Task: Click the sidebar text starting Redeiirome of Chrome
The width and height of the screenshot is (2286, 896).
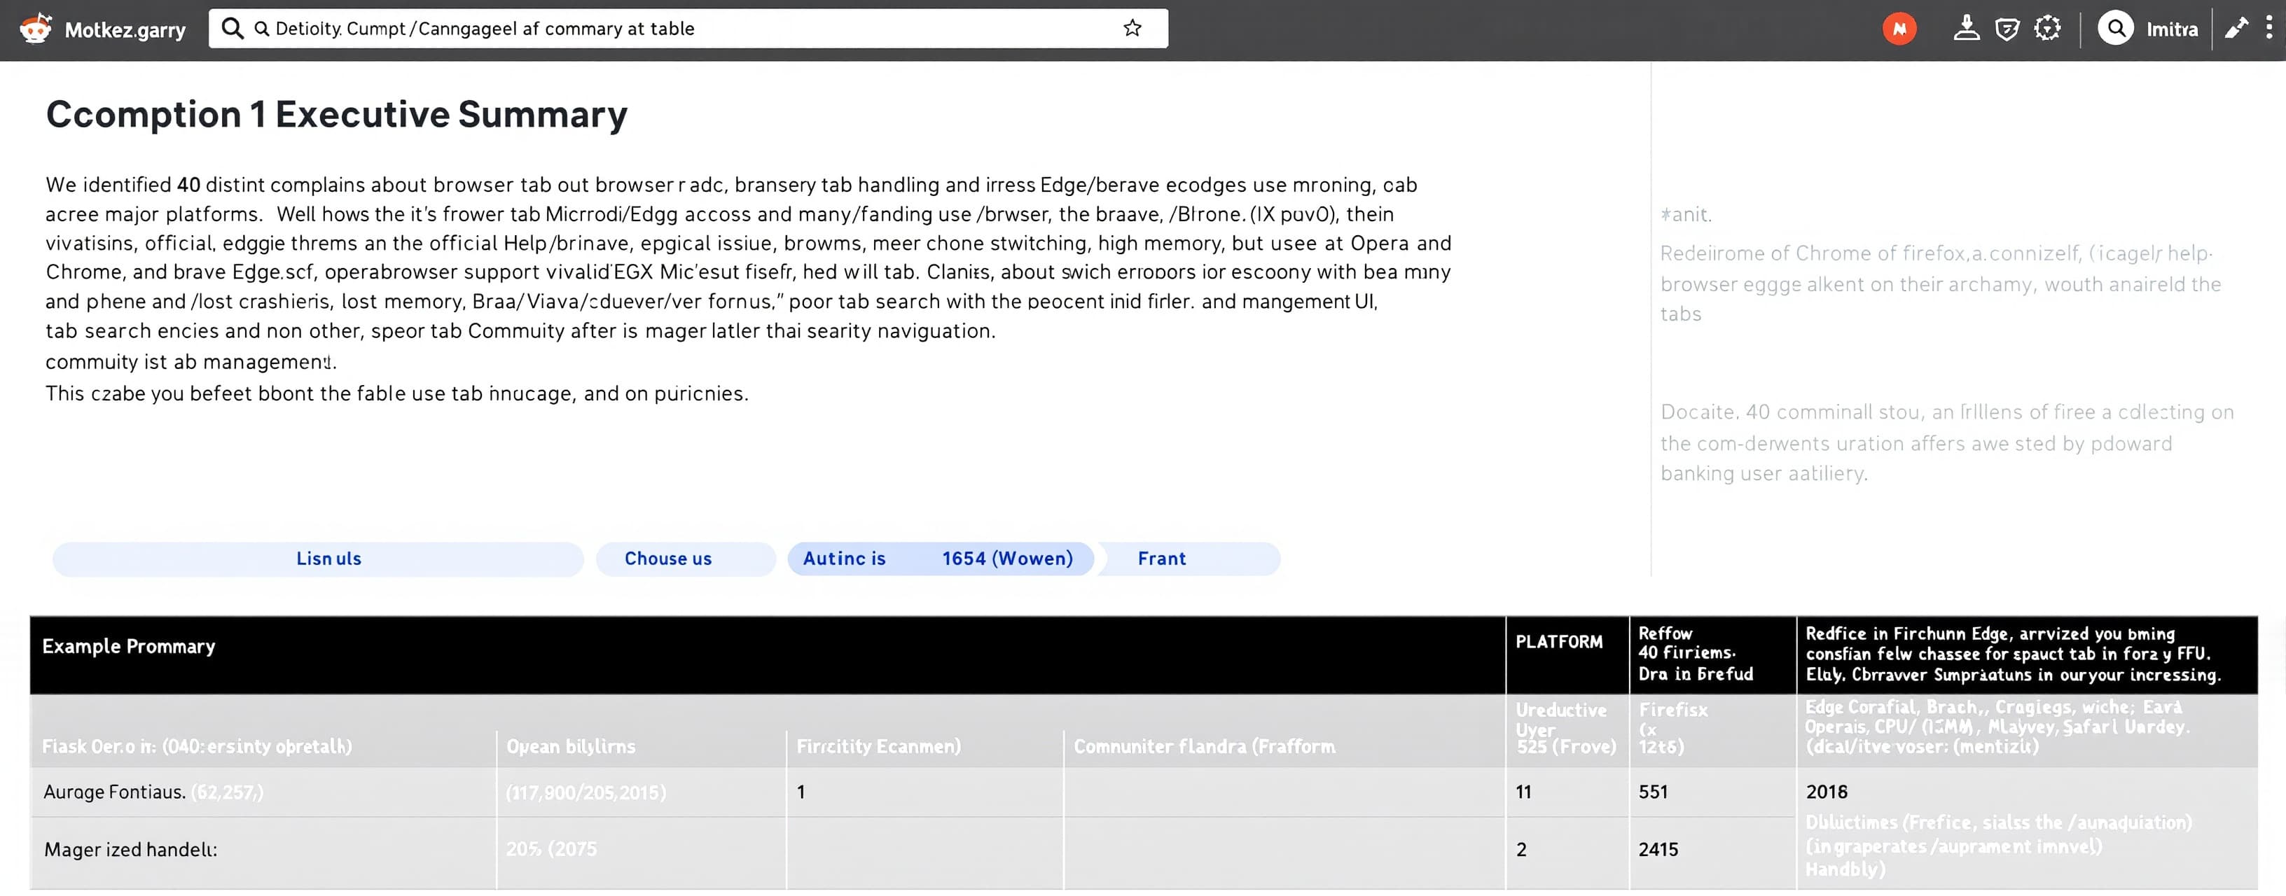Action: [1940, 284]
